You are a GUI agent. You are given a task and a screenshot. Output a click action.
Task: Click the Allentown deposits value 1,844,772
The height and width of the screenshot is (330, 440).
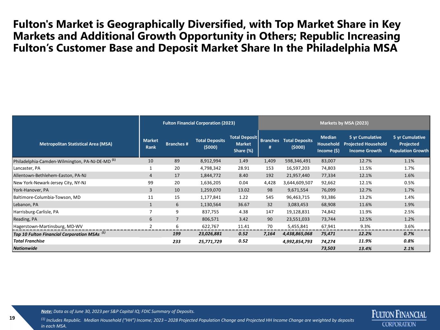tap(210, 175)
